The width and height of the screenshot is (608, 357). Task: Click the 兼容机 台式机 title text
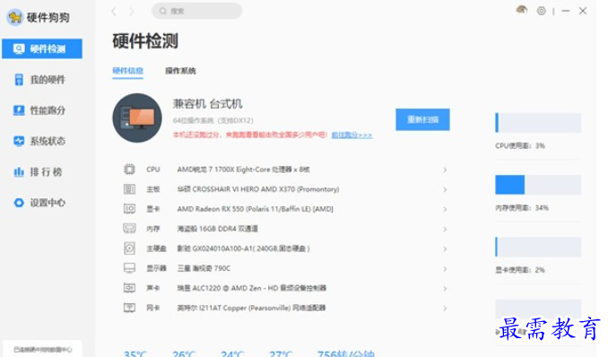tap(207, 104)
